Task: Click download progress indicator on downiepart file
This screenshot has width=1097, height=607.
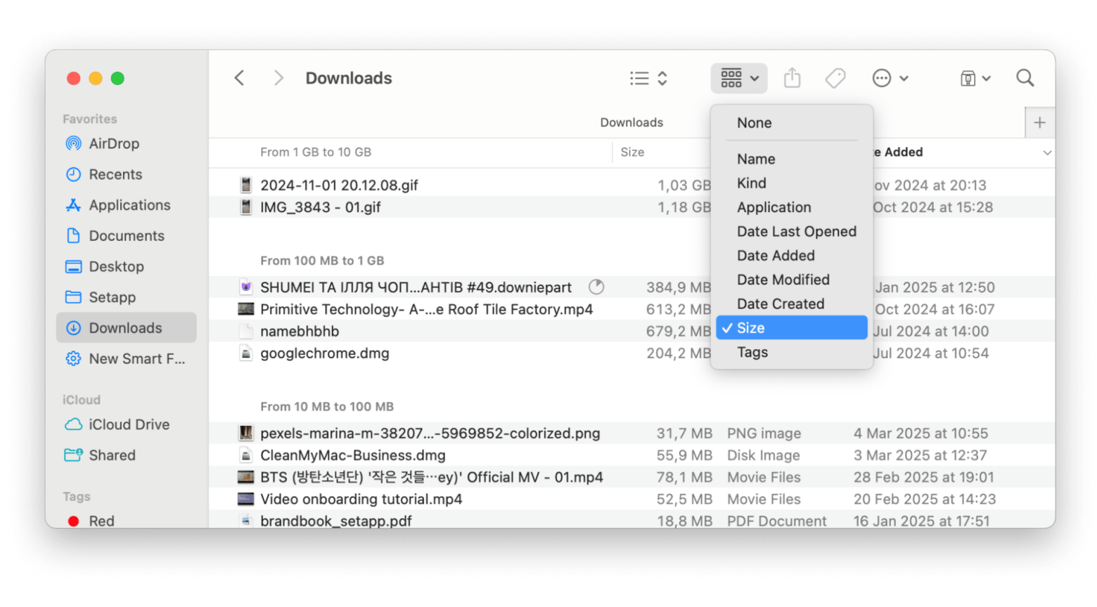Action: [x=596, y=287]
